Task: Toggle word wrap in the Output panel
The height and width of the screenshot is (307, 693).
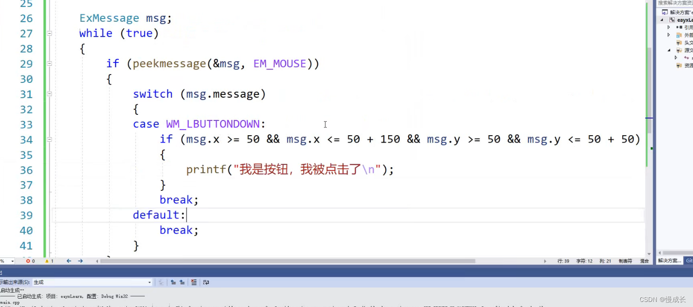Action: pos(206,282)
